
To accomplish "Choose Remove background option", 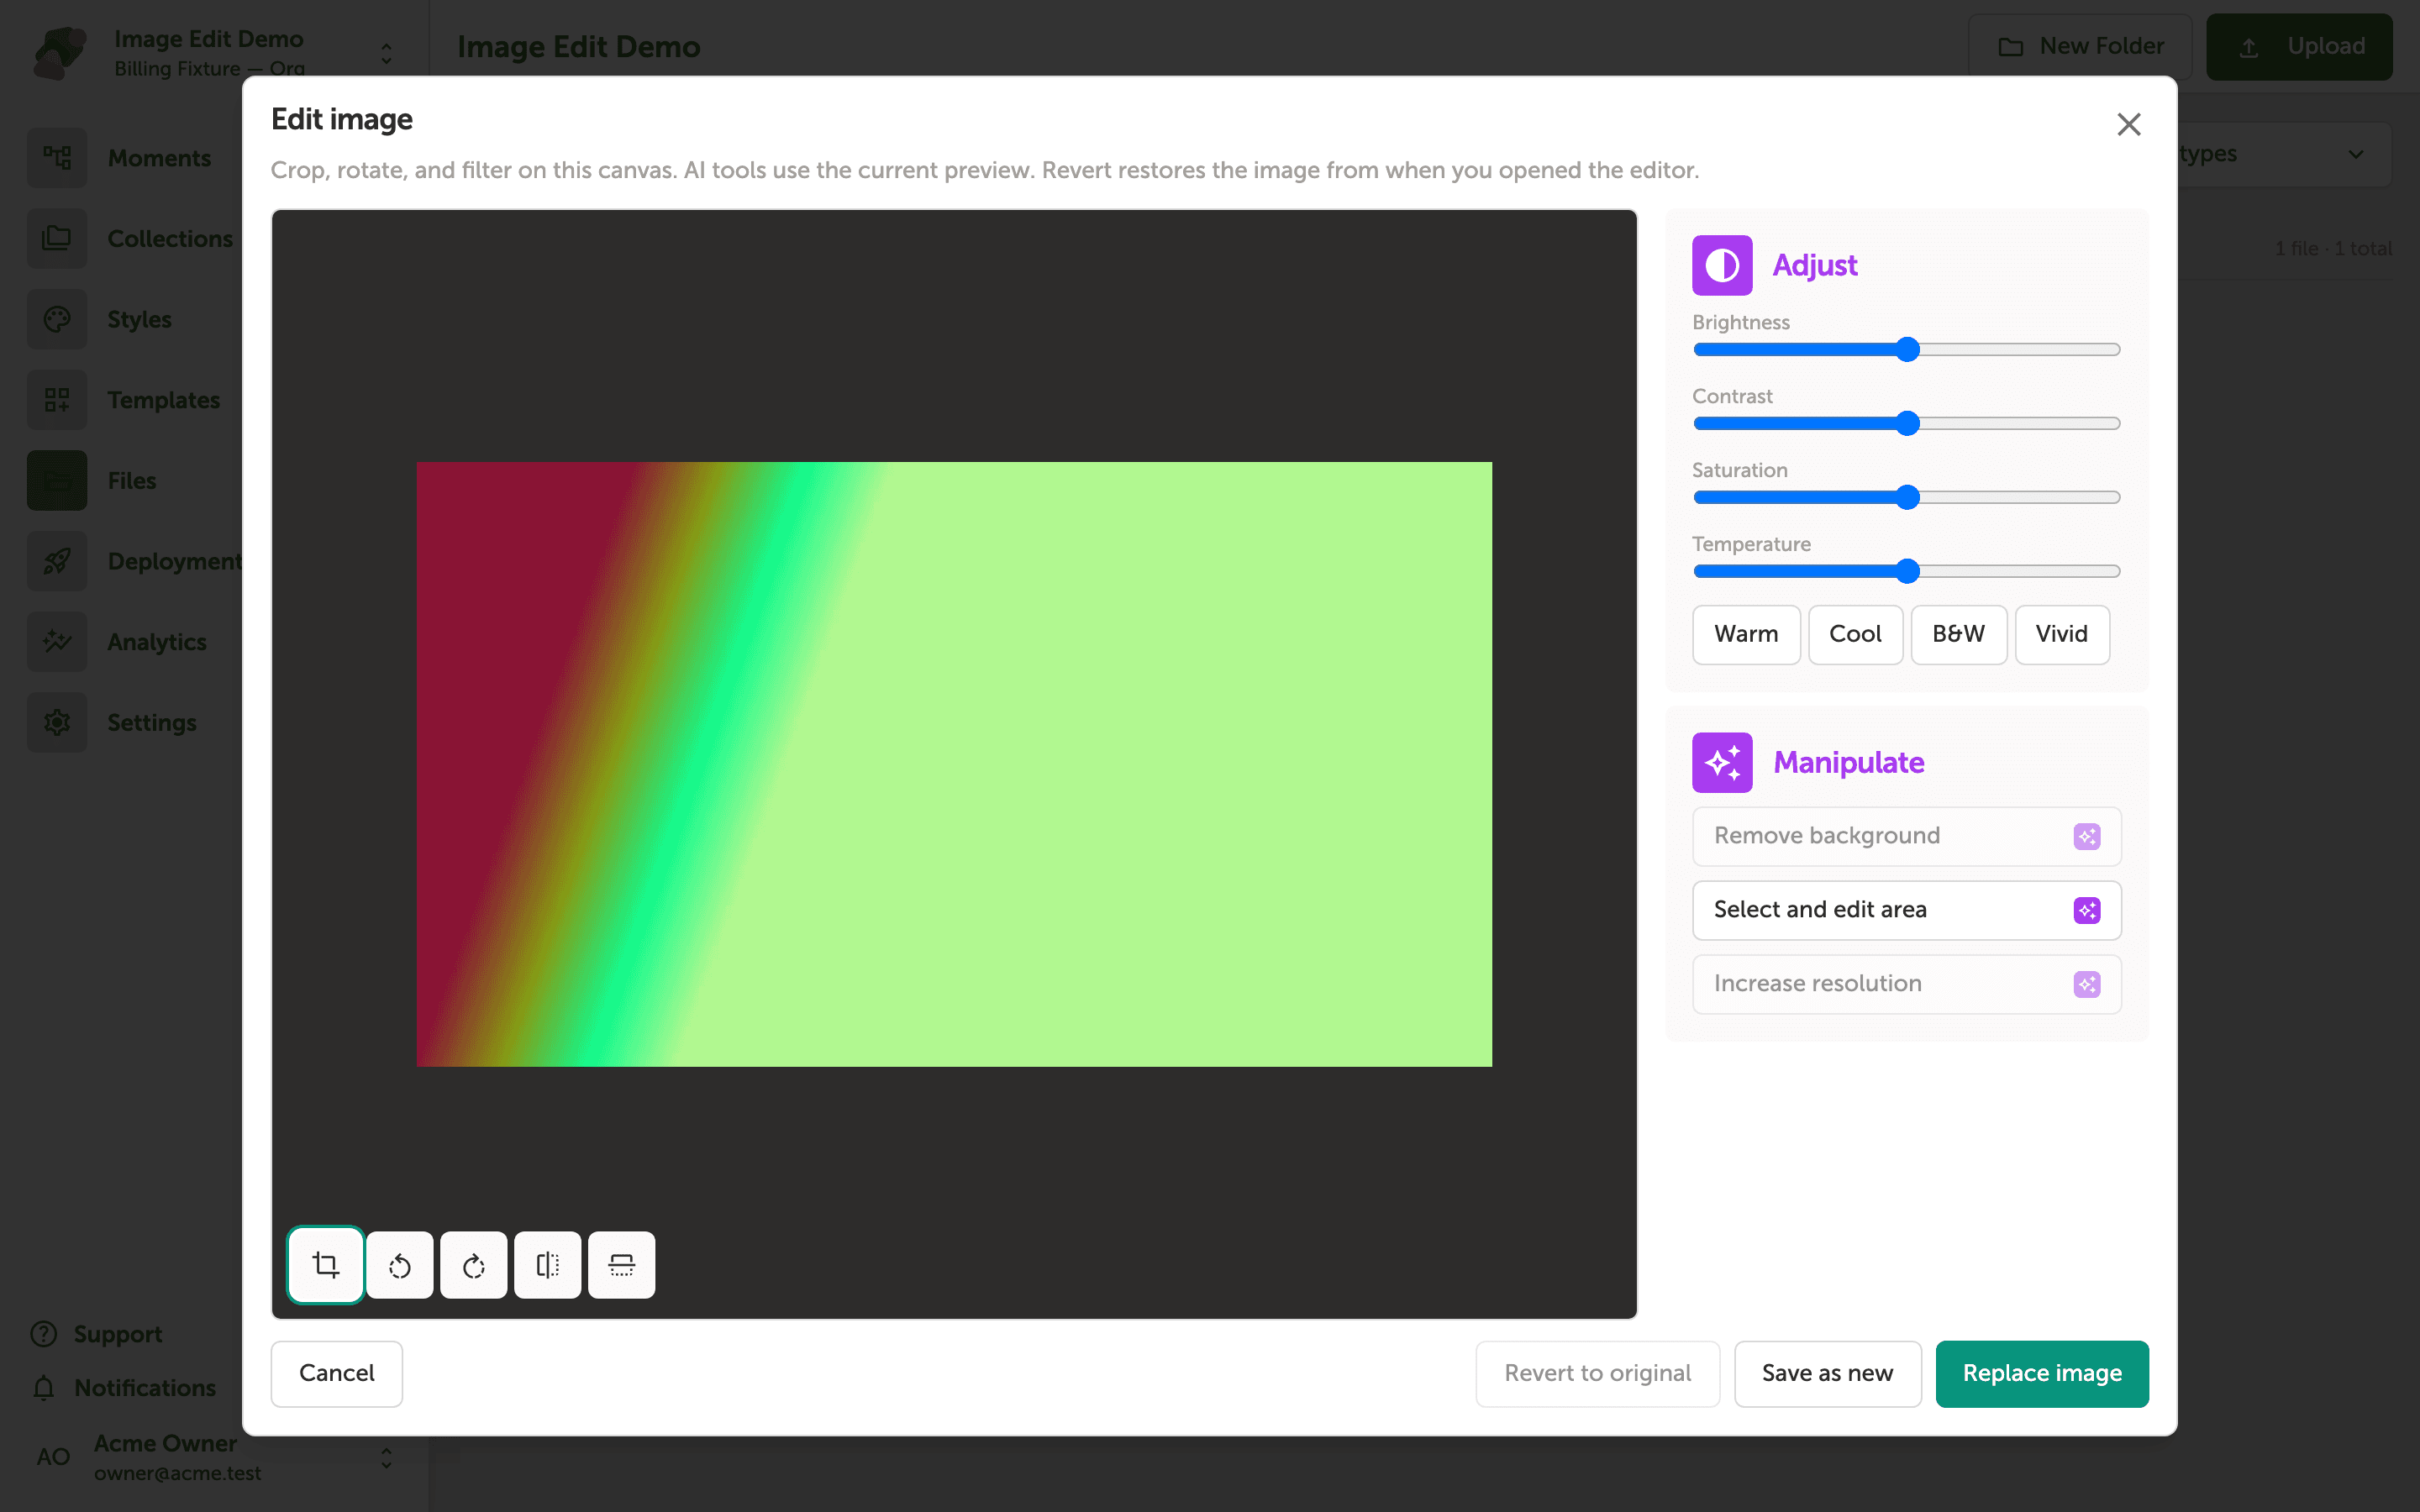I will click(x=1906, y=836).
